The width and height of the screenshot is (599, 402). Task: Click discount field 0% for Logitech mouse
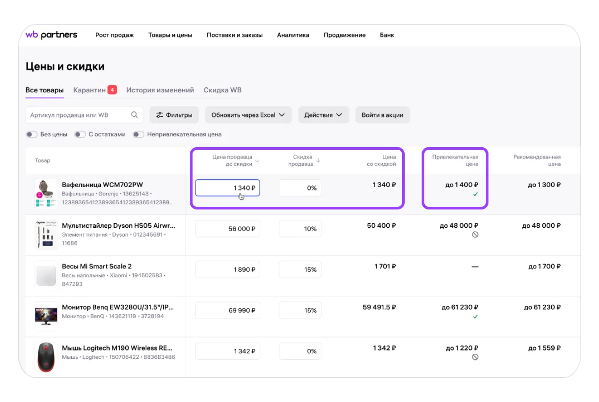coord(300,351)
